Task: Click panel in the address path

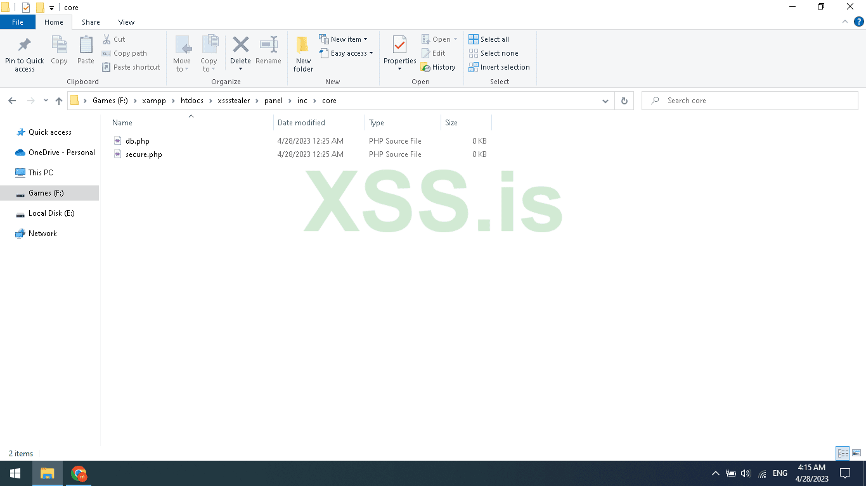Action: (x=273, y=101)
